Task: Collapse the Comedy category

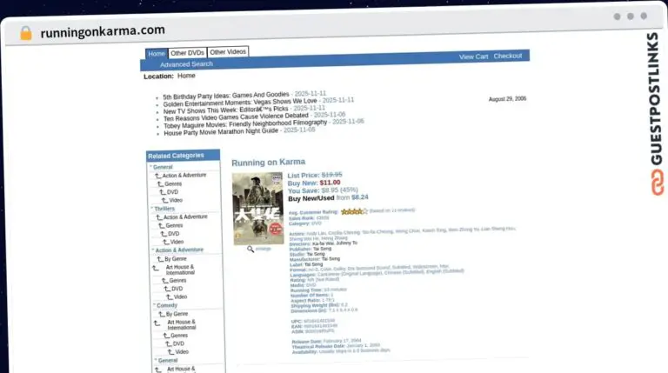Action: point(167,306)
